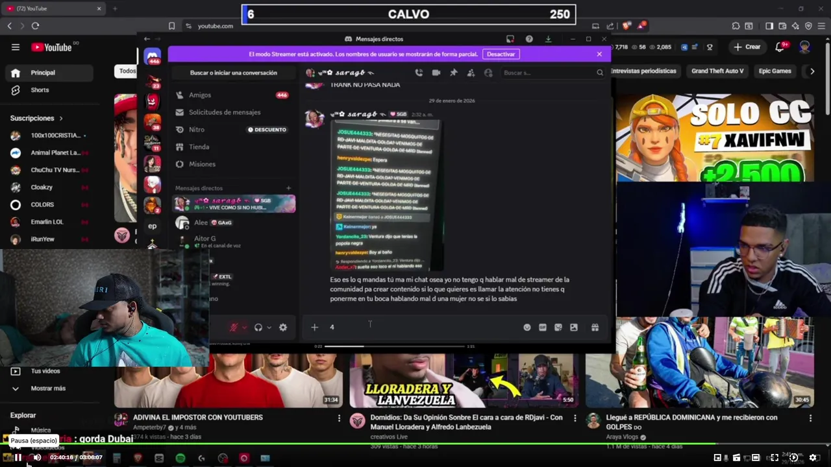
Task: Open Cloakzy subscription channel
Action: pos(49,187)
